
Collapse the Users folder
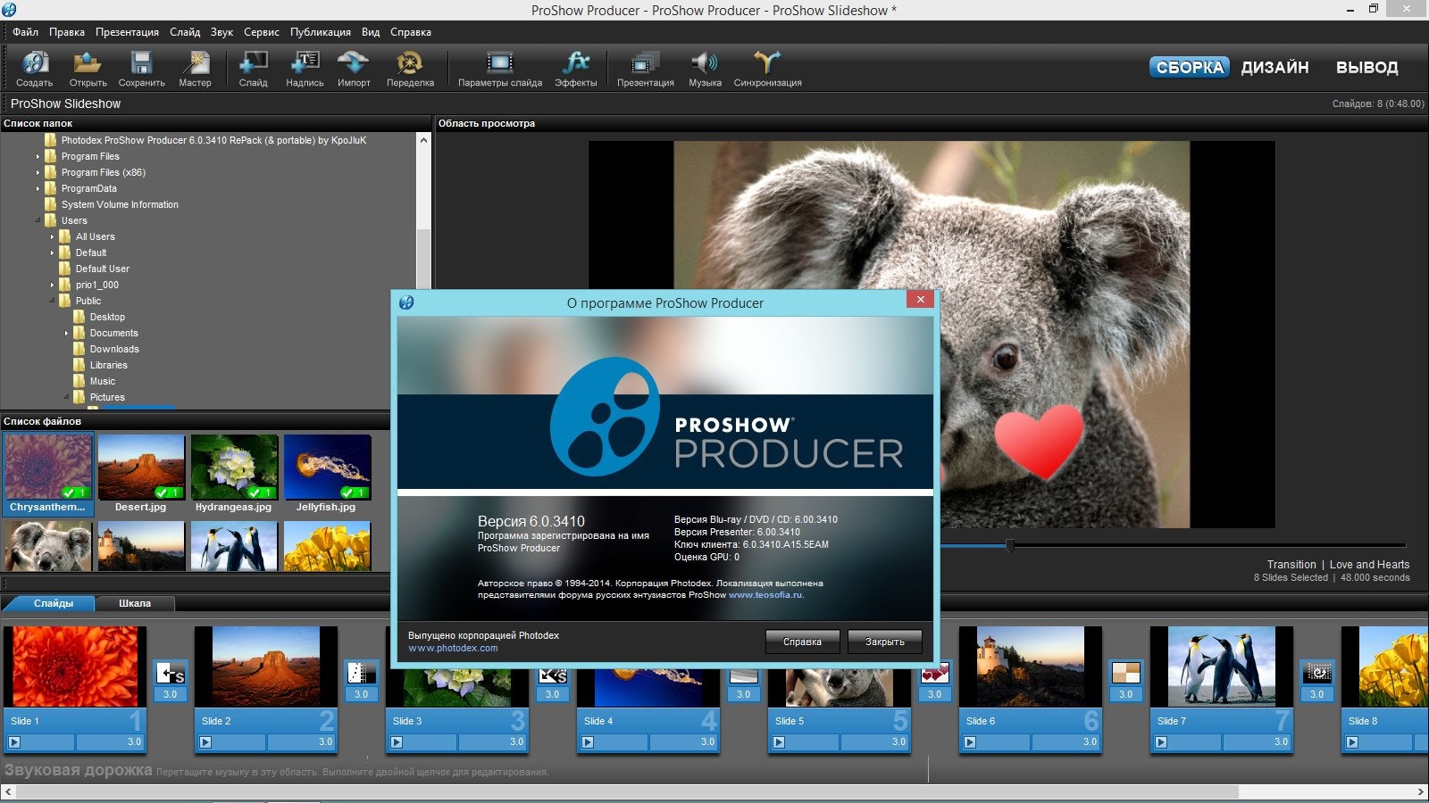click(38, 220)
